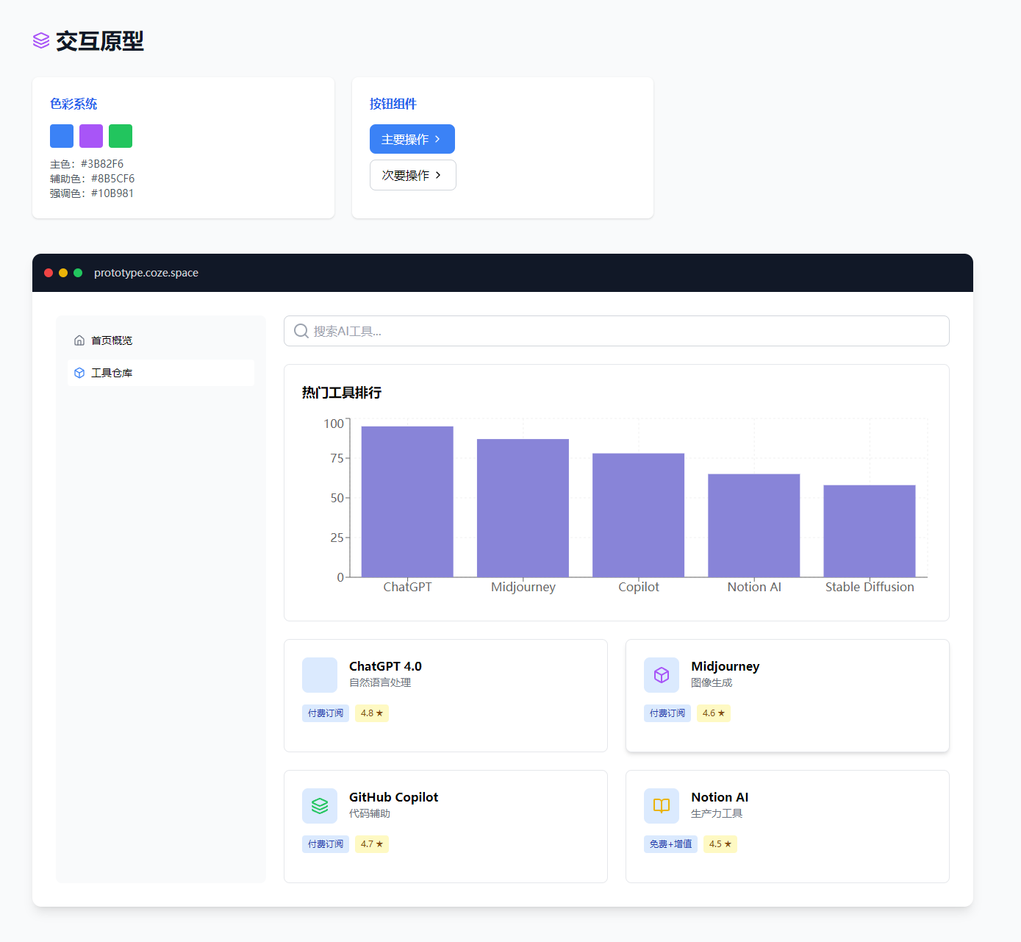1021x942 pixels.
Task: Click the 图像生成 subtitle
Action: coord(712,682)
